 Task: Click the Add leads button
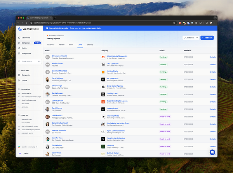tap(207, 38)
